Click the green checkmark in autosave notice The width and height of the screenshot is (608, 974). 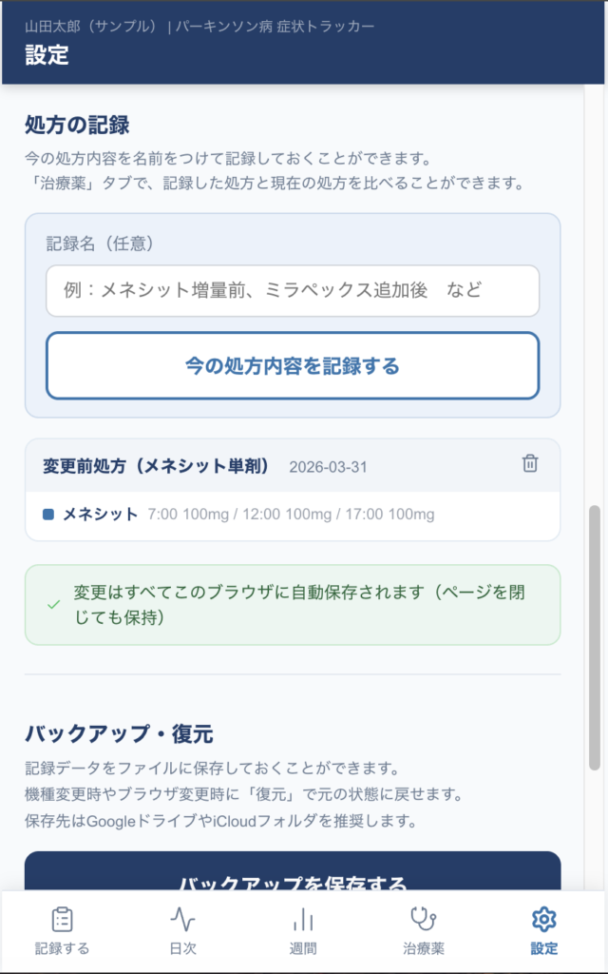point(54,605)
